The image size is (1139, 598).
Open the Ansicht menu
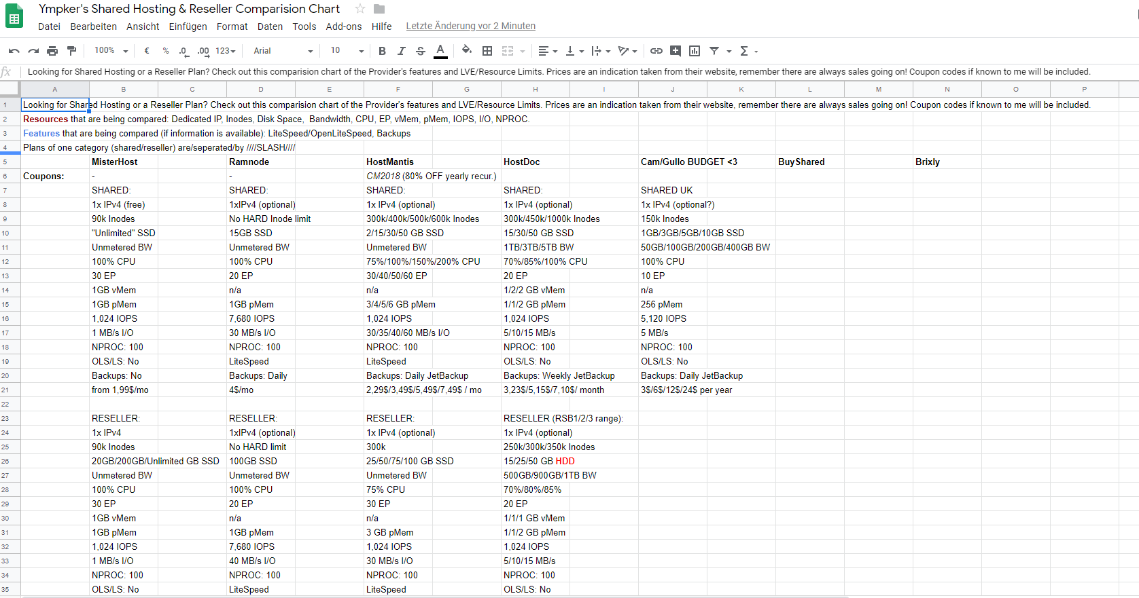pos(143,26)
